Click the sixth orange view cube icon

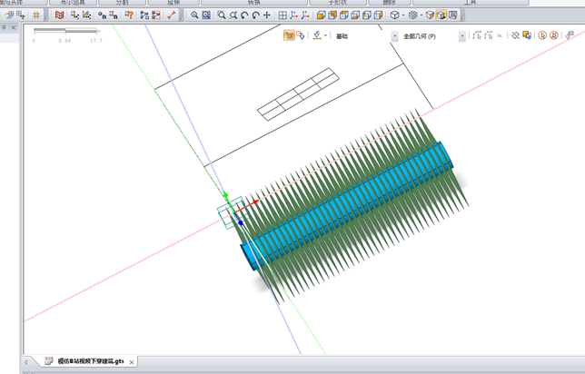click(x=378, y=15)
